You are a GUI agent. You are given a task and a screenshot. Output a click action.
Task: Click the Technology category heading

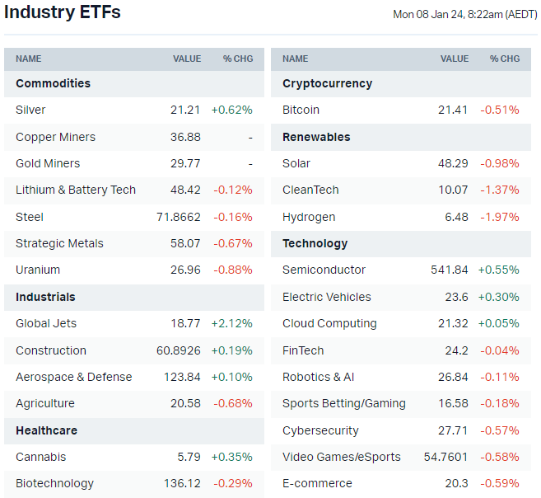(x=315, y=243)
